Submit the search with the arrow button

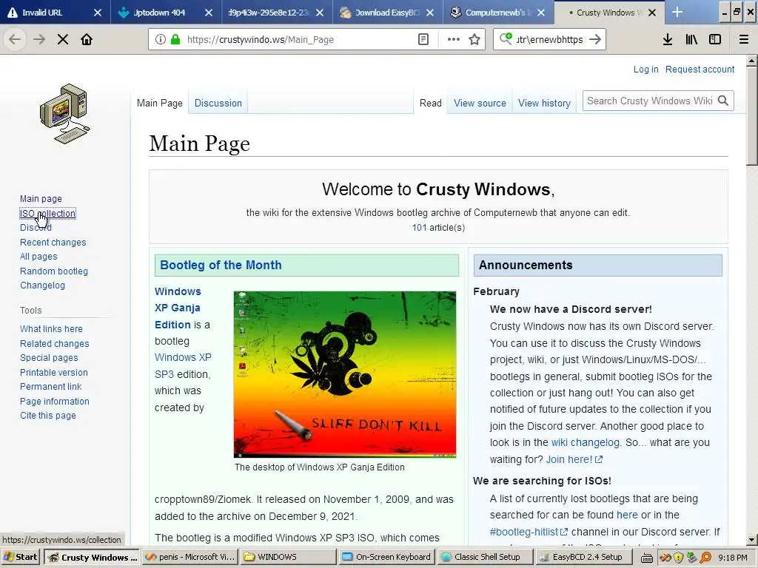pyautogui.click(x=595, y=40)
